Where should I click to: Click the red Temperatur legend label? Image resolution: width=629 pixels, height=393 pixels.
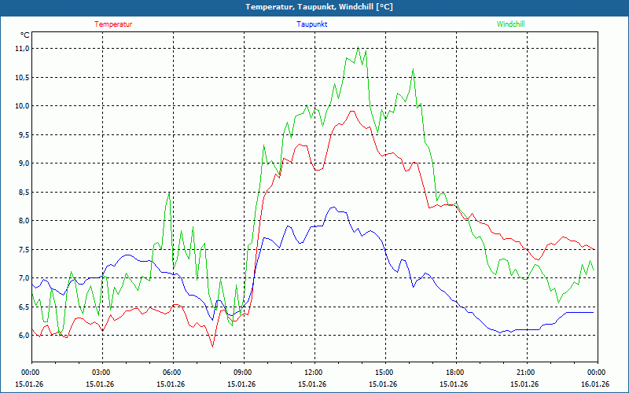[113, 24]
